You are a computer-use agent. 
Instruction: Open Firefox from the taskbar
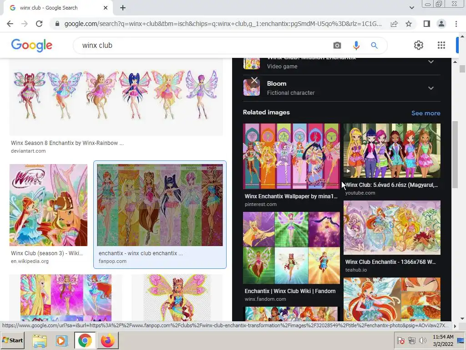point(107,340)
